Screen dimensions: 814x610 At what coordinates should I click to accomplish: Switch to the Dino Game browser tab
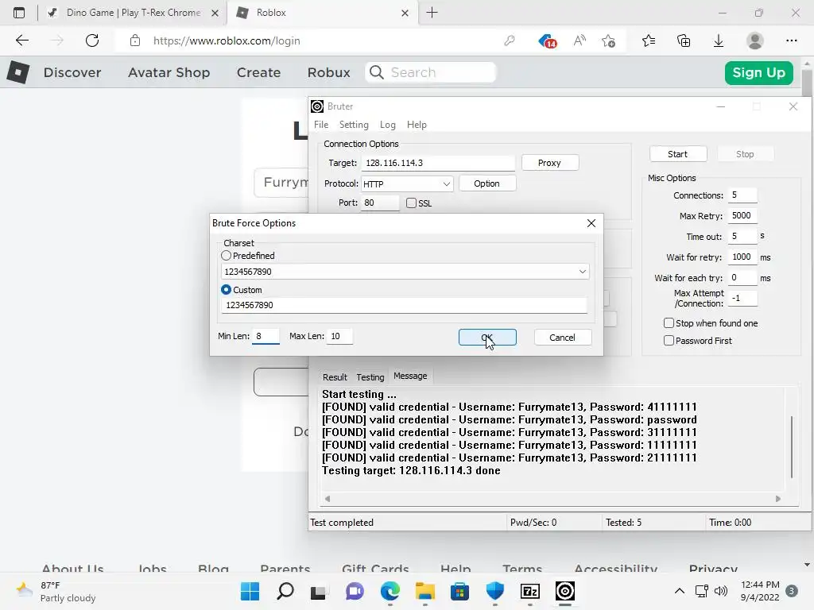[132, 13]
